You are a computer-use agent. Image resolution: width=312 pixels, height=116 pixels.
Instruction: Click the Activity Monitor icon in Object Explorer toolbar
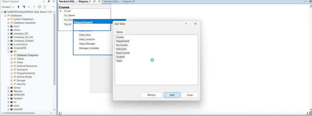45,7
